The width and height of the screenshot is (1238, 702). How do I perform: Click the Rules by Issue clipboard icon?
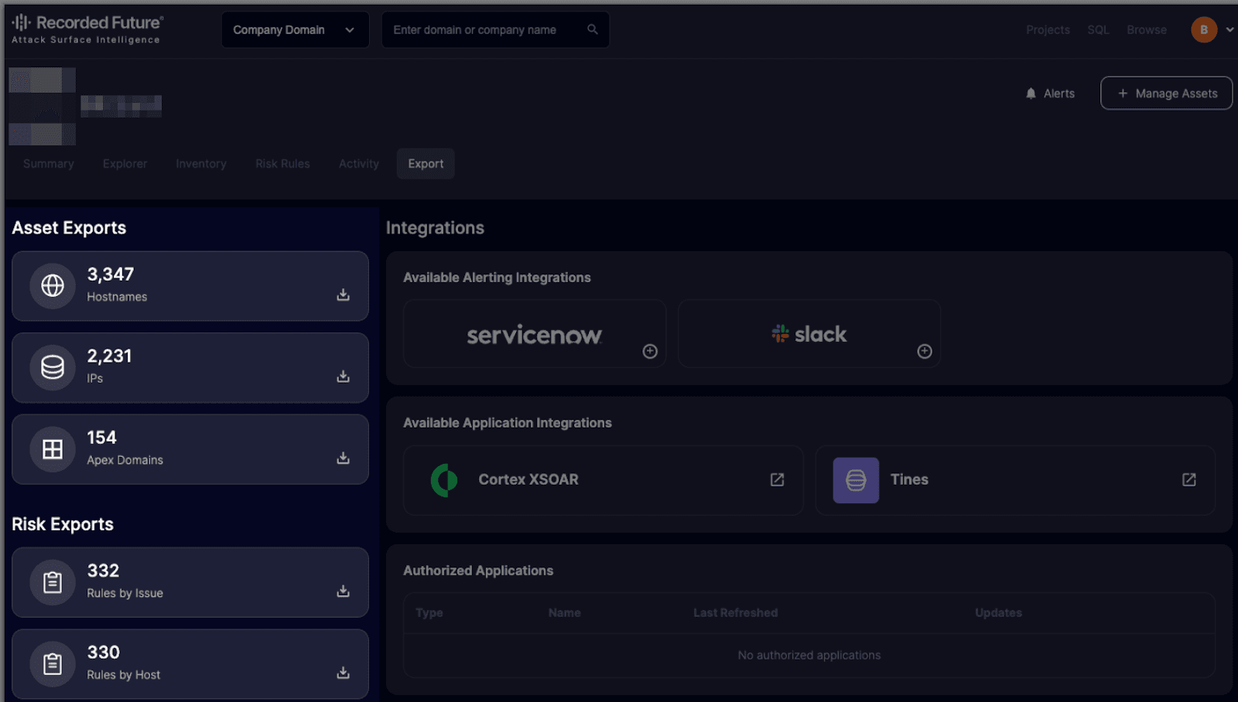pos(53,582)
